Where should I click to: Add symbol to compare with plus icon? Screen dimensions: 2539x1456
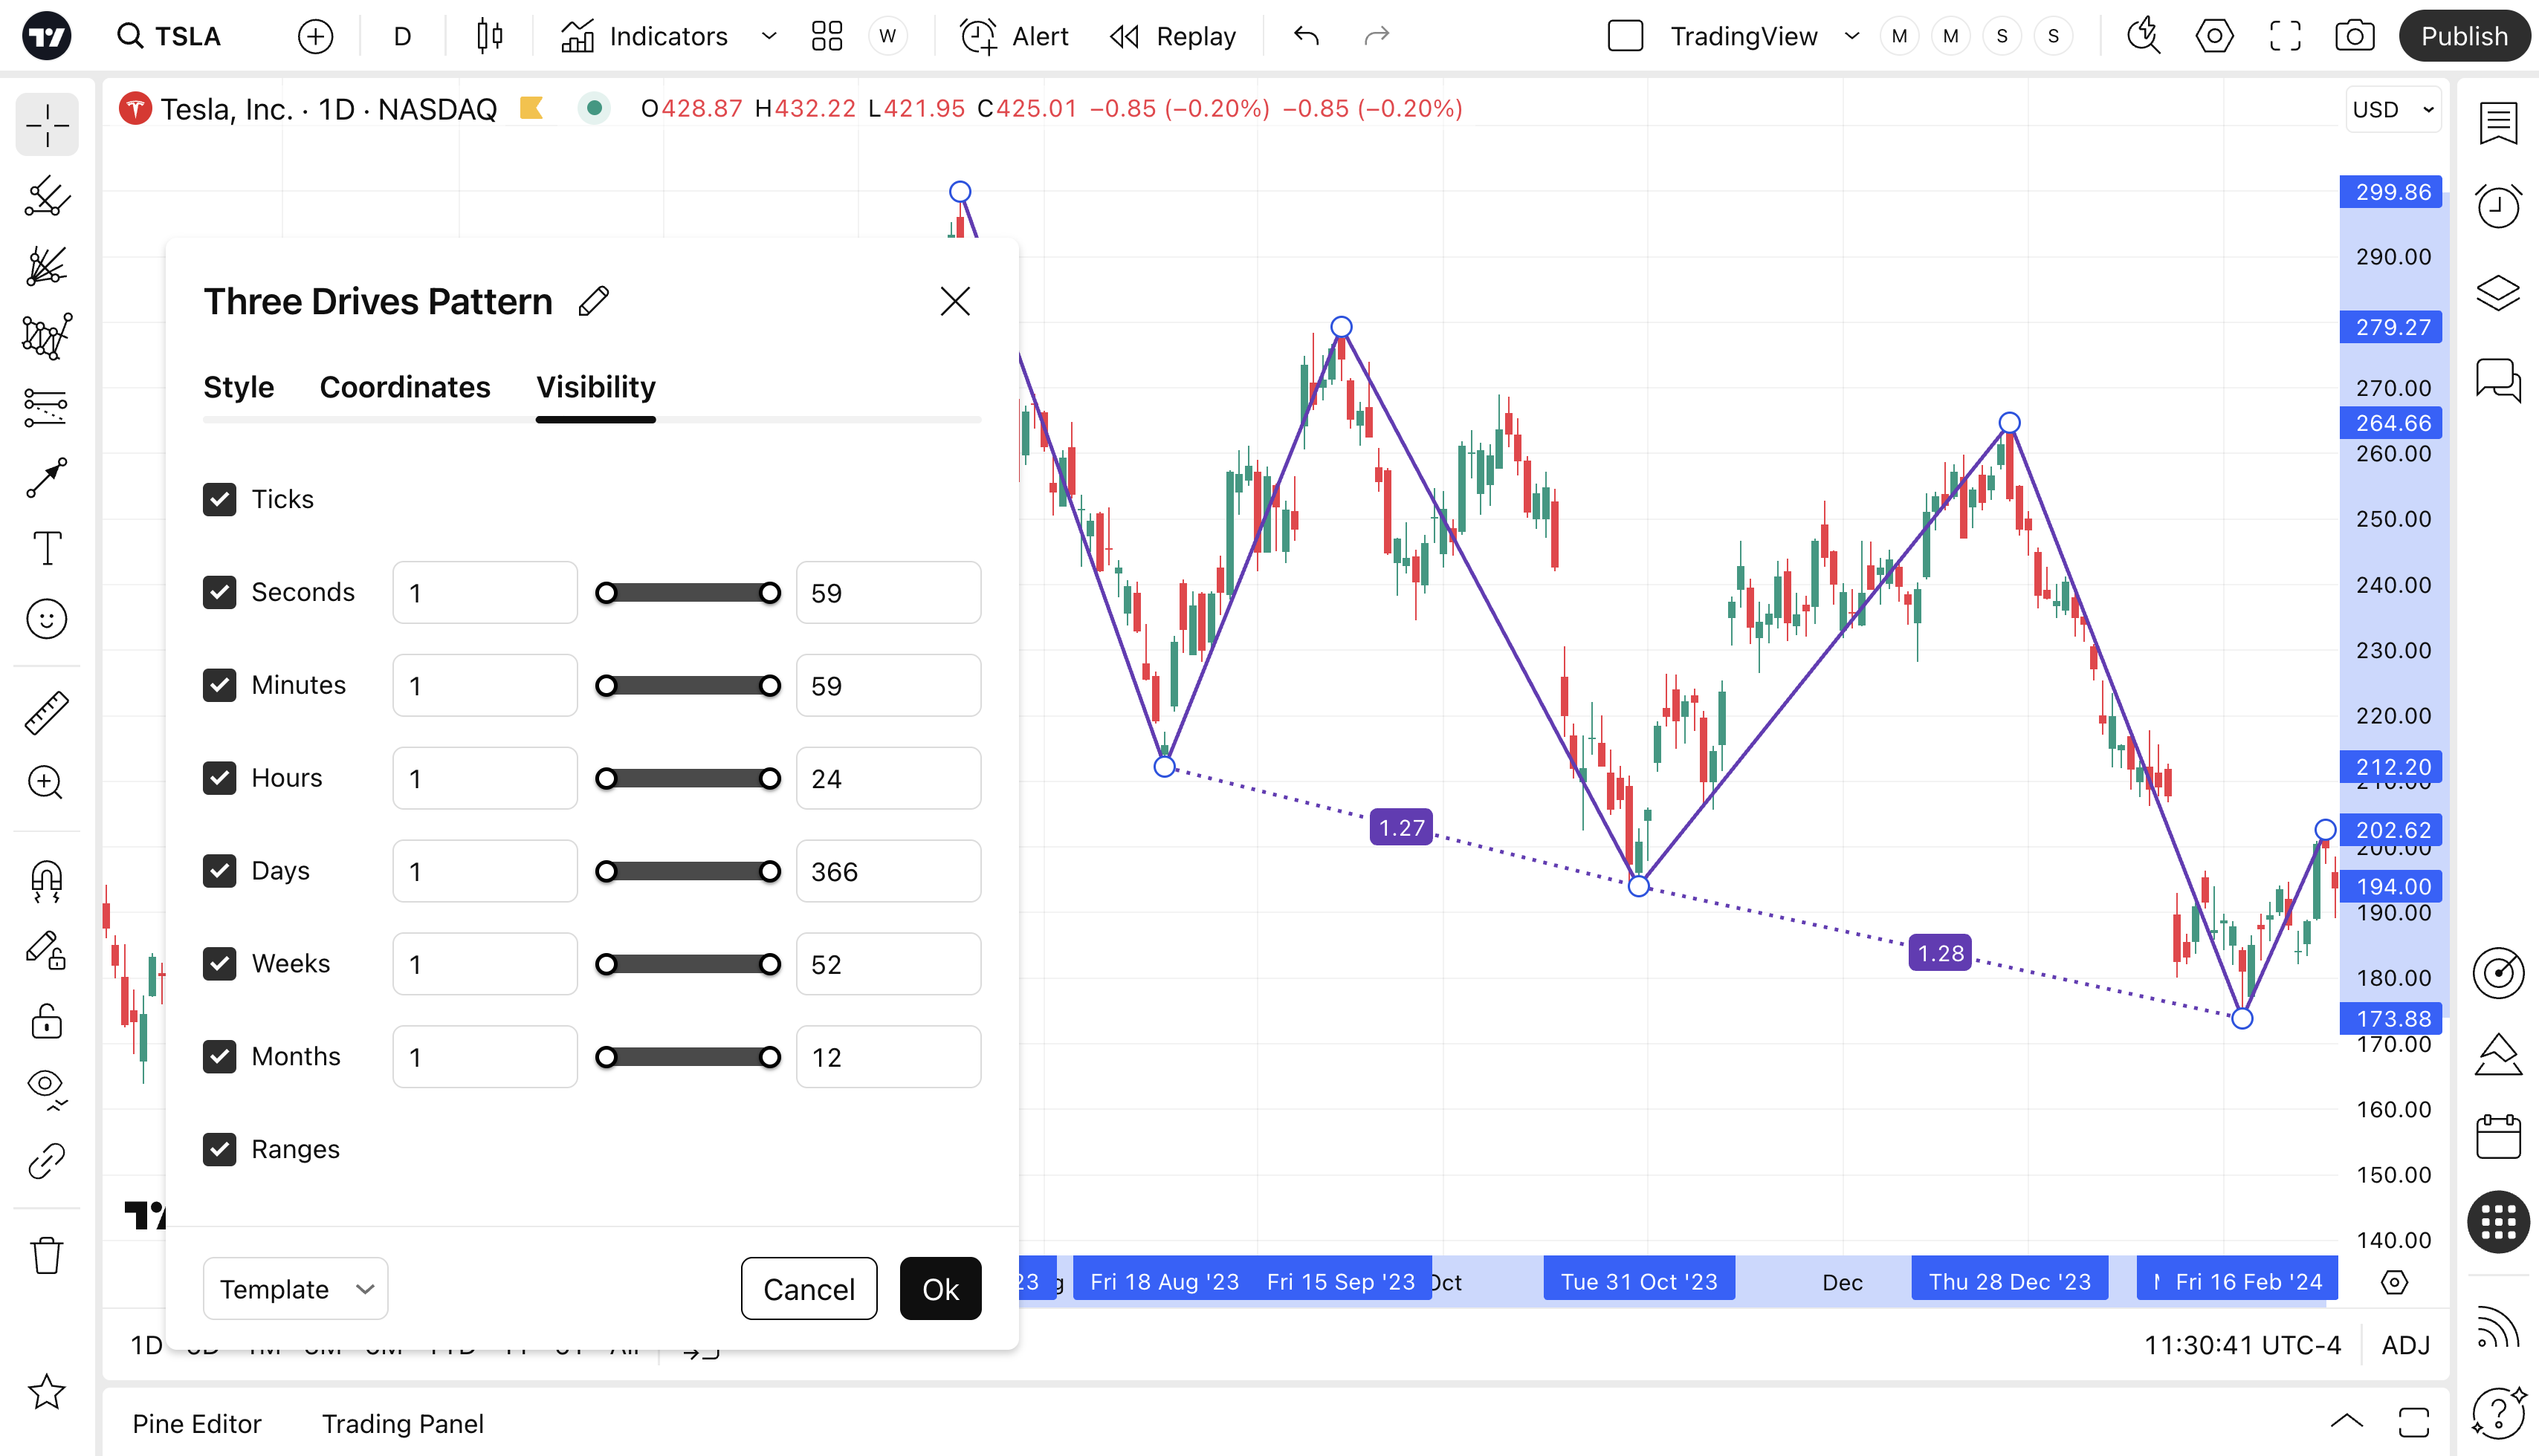(x=315, y=37)
